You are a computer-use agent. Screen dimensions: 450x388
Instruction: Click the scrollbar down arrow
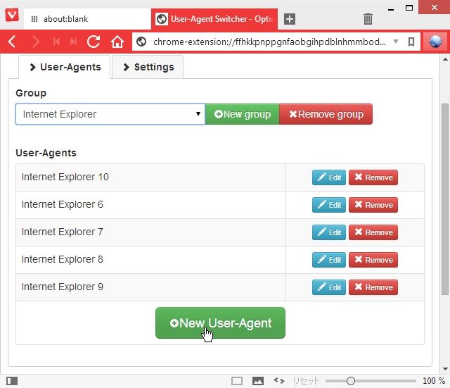(445, 369)
